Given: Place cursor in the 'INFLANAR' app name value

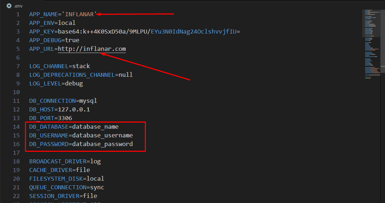Looking at the screenshot, I should click(79, 14).
